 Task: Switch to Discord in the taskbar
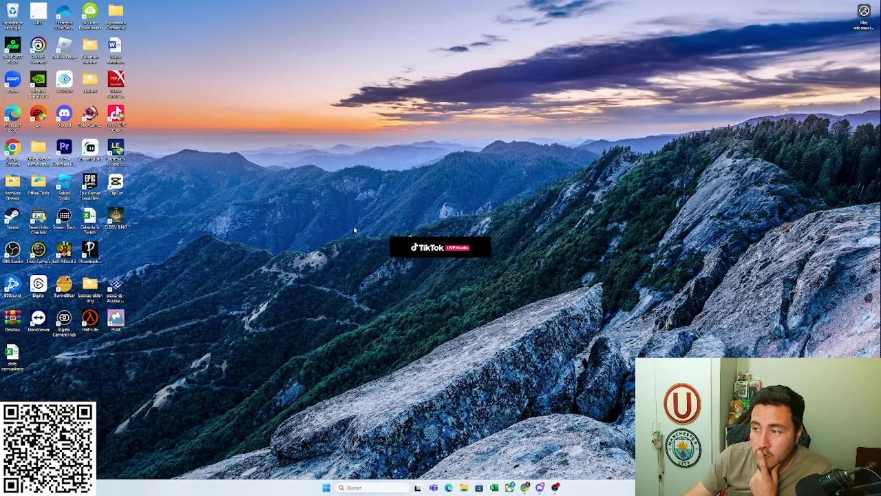pos(540,488)
